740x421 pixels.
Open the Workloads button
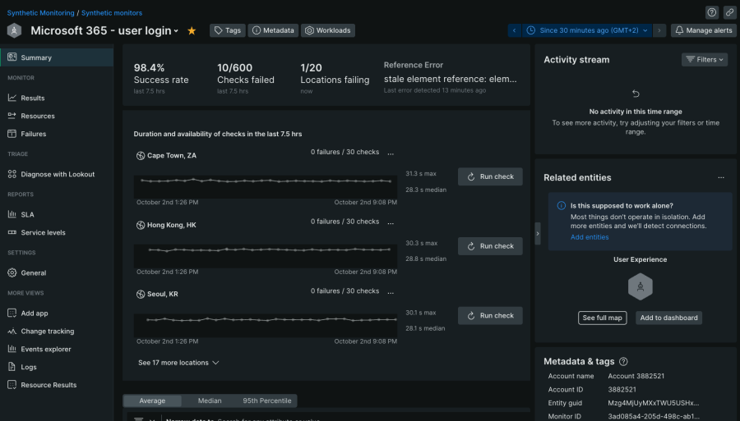328,30
